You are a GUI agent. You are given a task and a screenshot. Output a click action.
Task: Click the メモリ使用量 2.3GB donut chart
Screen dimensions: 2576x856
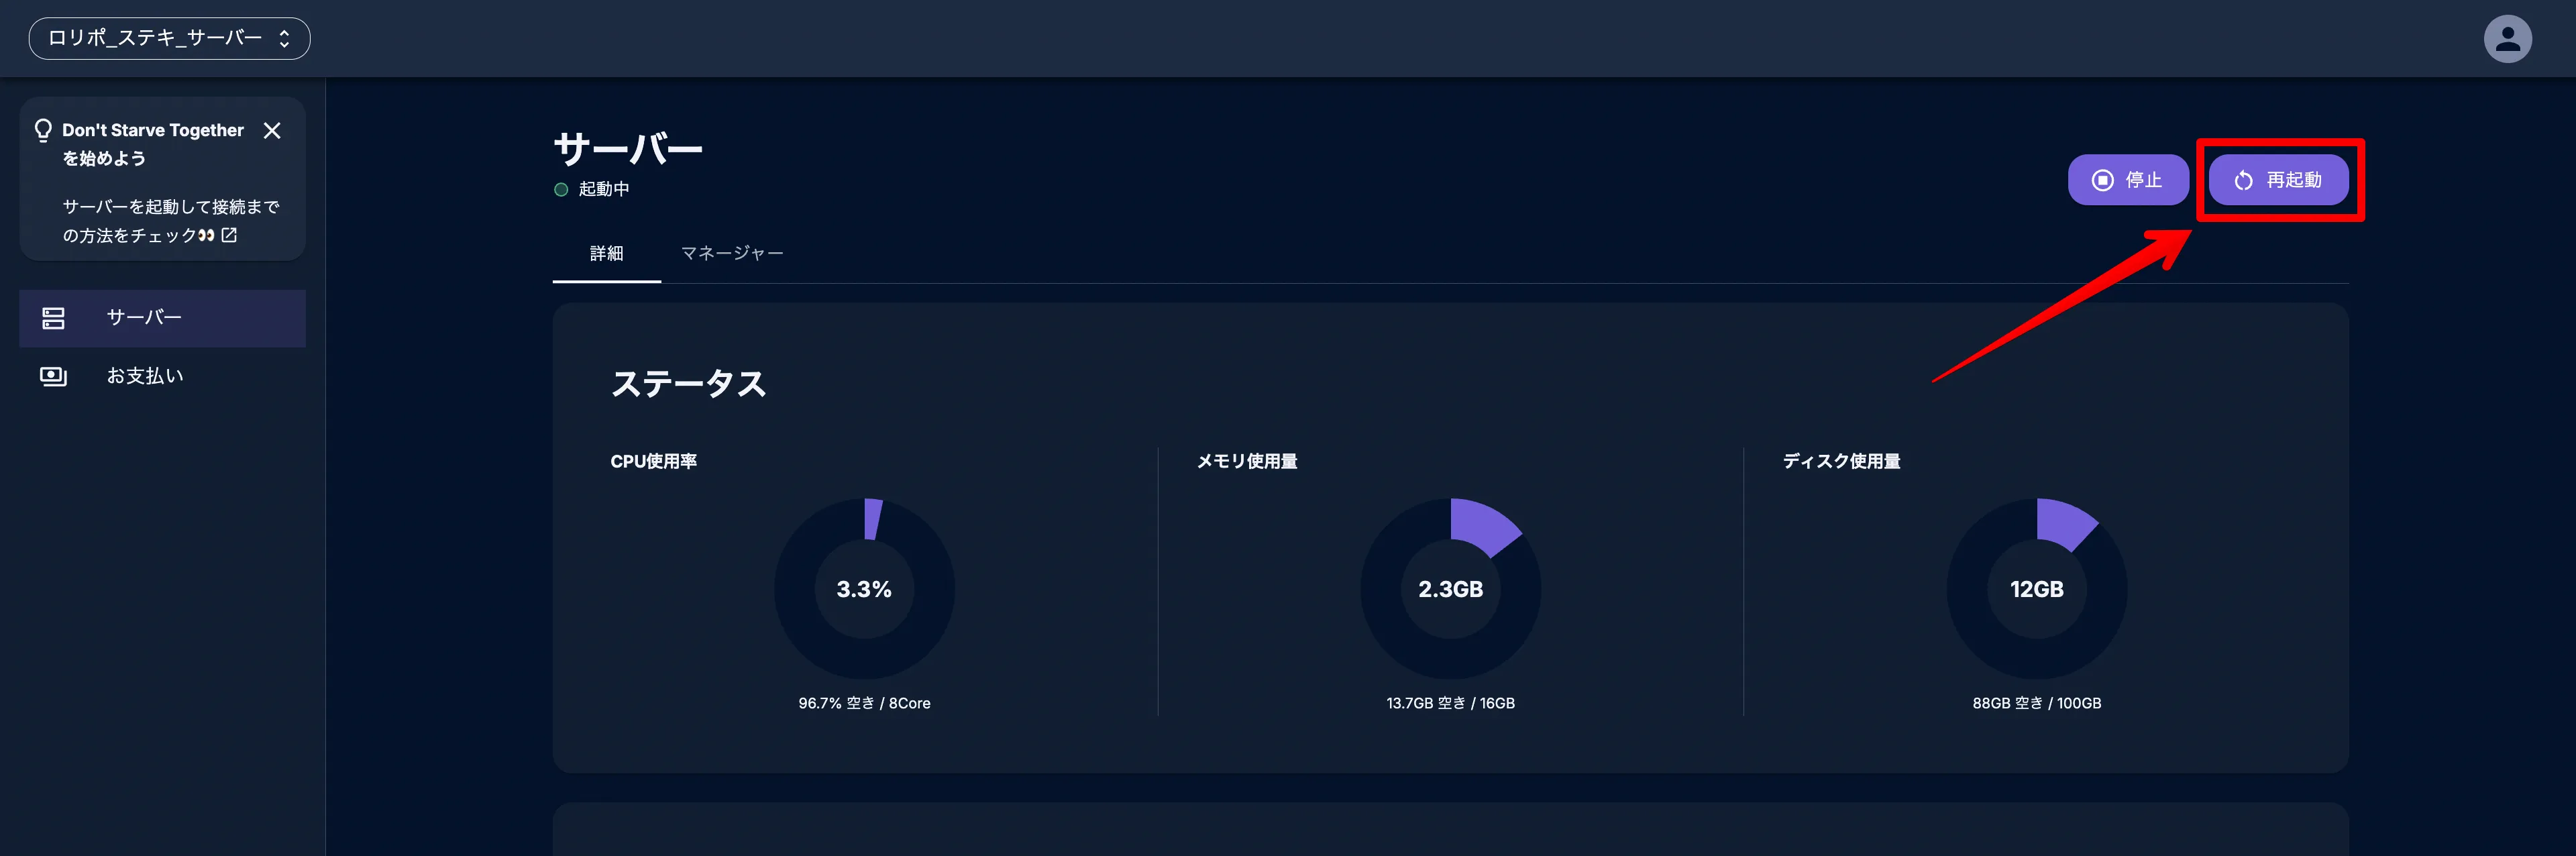[x=1450, y=589]
